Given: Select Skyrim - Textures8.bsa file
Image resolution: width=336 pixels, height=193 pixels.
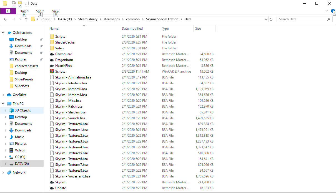Looking at the screenshot, I should point(71,171).
